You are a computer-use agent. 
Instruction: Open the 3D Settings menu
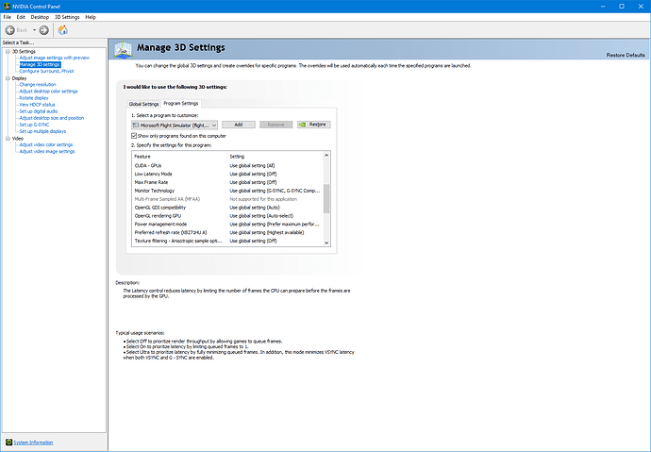67,17
